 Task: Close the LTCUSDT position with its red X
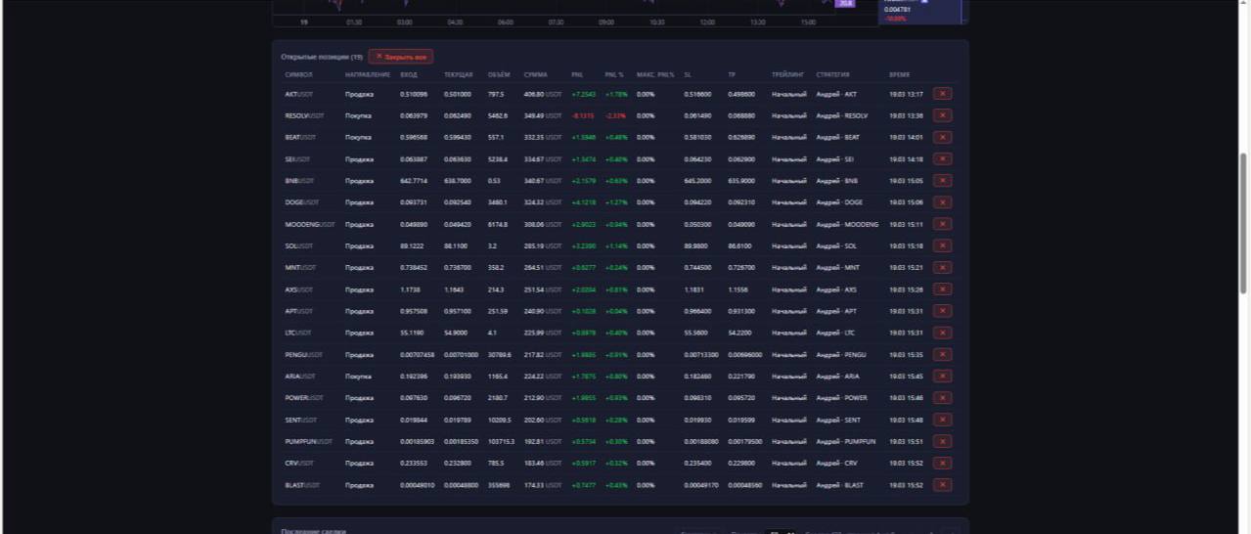click(x=942, y=333)
